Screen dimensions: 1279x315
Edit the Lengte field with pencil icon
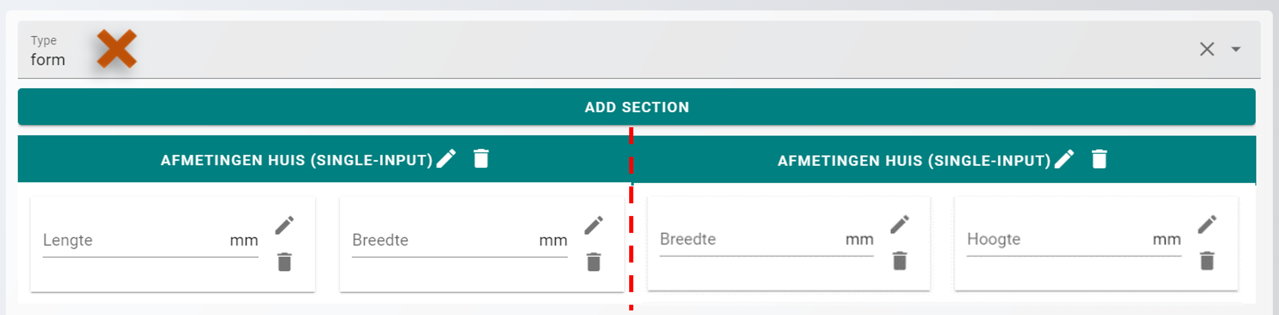click(x=285, y=225)
